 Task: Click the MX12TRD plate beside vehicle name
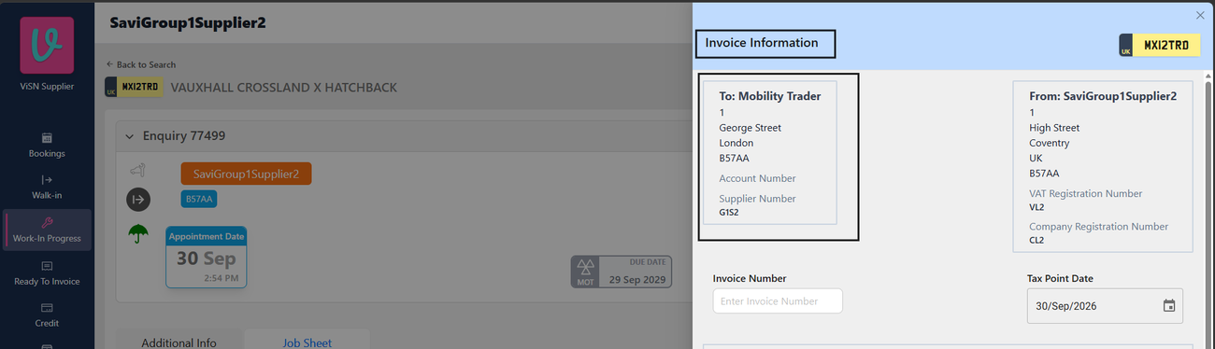134,87
